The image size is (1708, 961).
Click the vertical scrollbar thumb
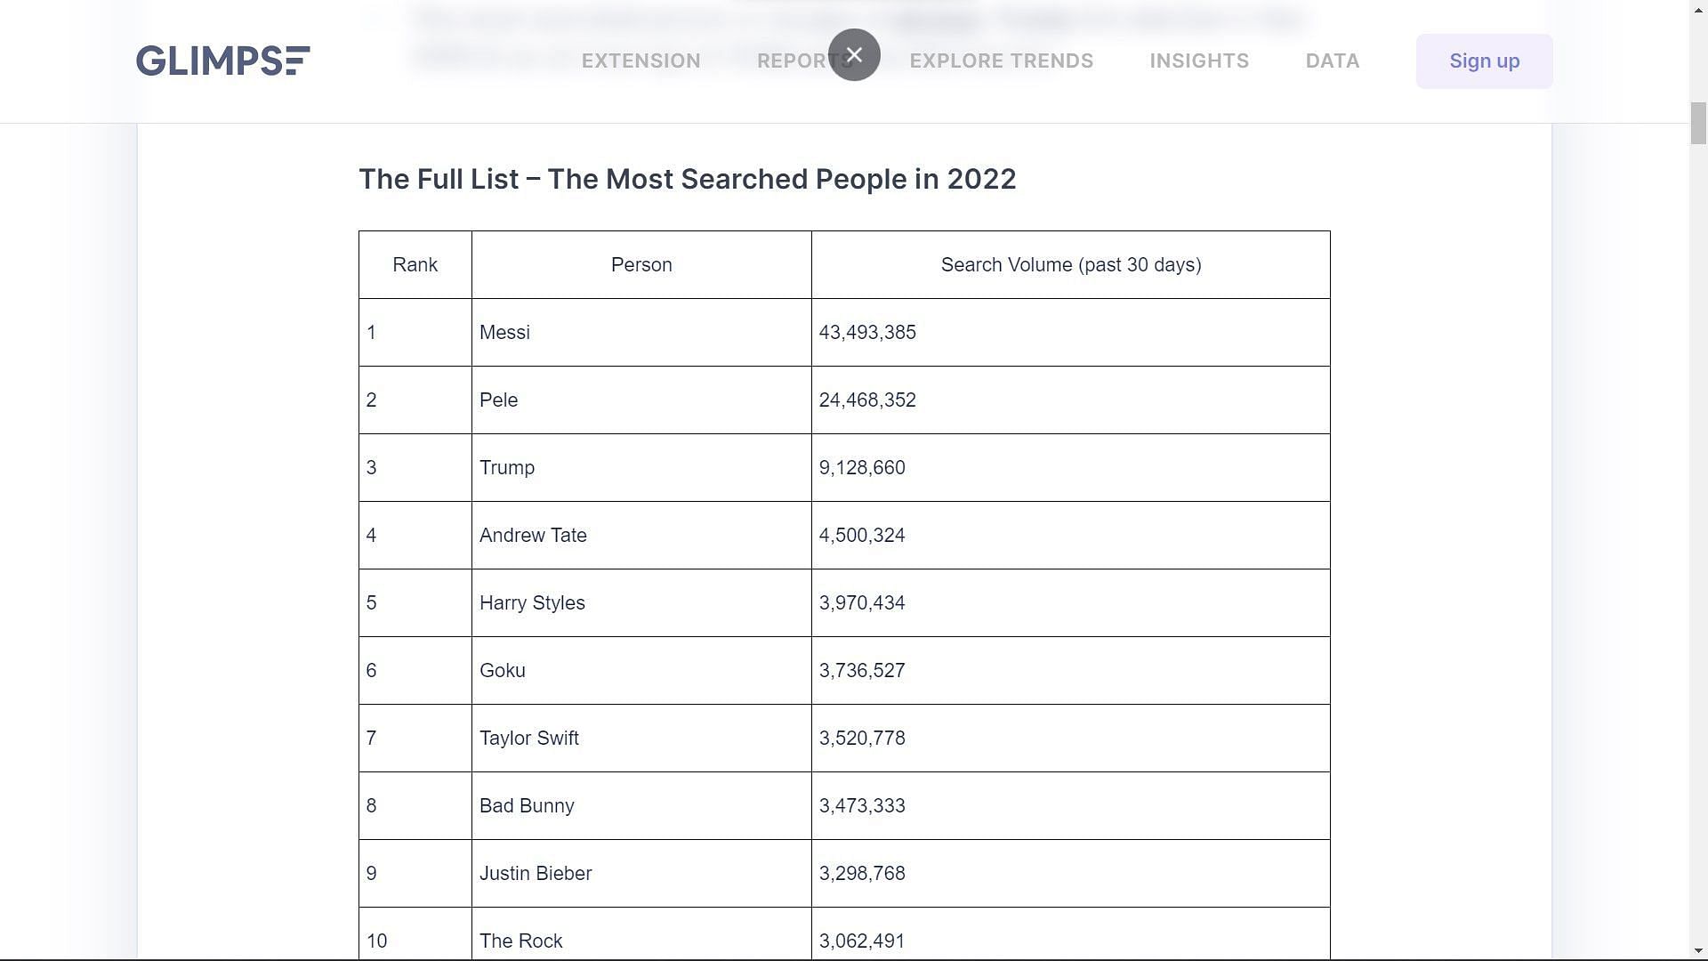[x=1698, y=123]
